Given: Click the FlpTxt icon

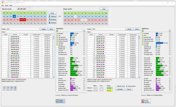Looking at the screenshot, I should (12, 87).
